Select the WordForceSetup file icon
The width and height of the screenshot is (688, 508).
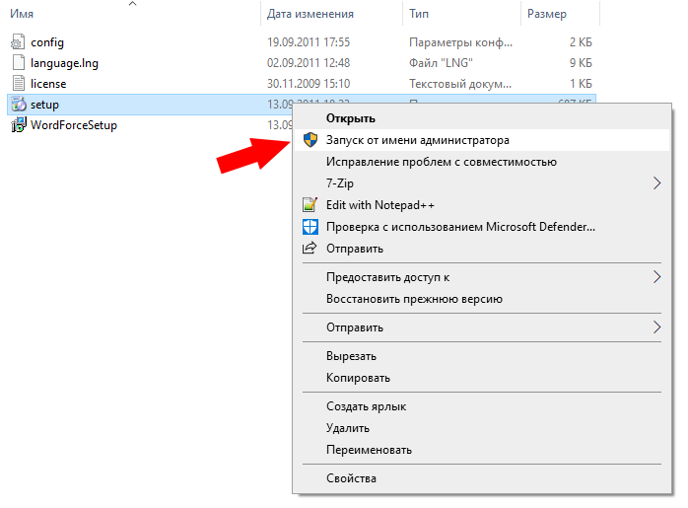(18, 125)
